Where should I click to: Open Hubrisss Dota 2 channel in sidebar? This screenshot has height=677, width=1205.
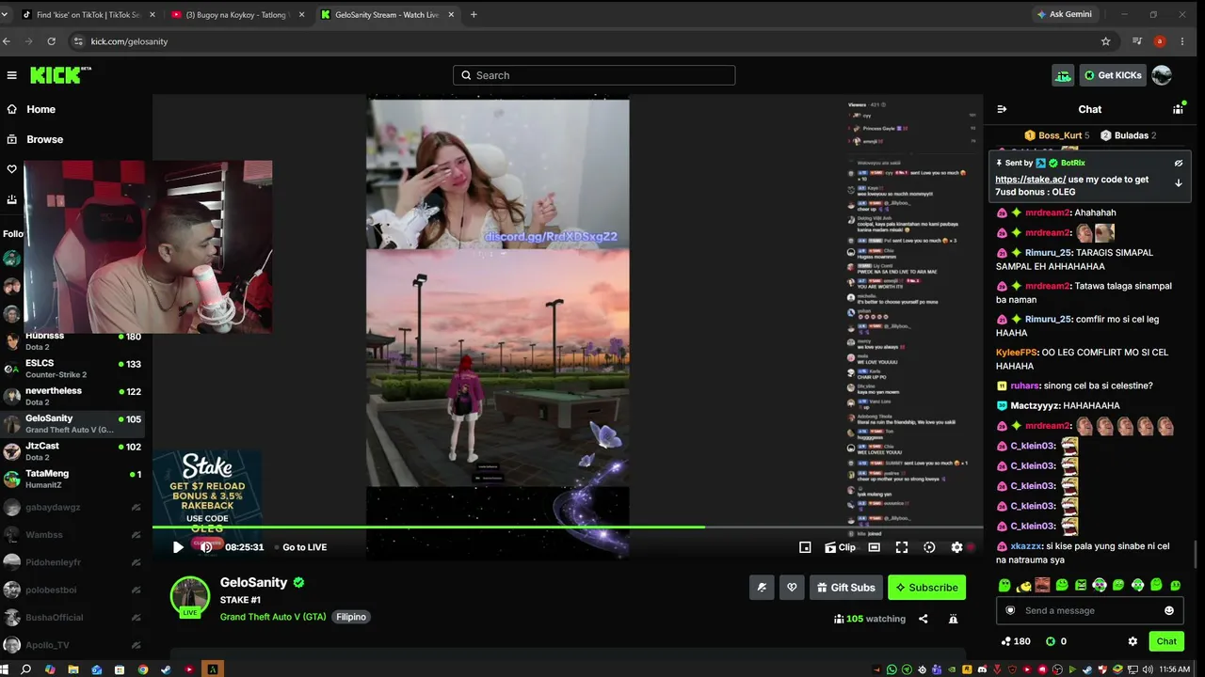point(72,341)
